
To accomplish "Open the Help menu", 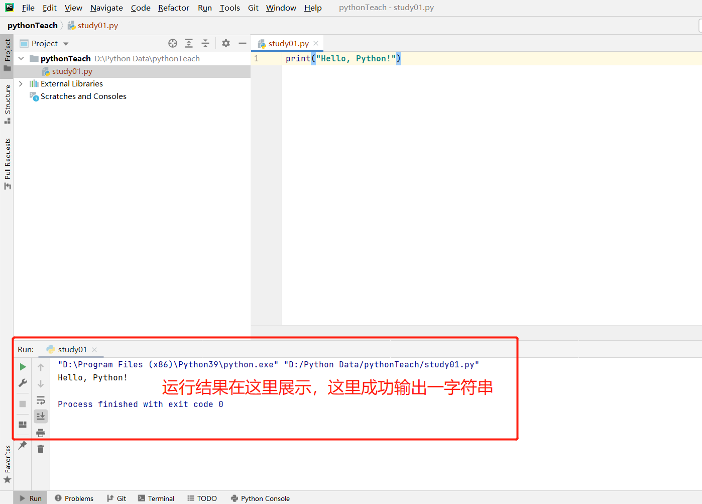I will click(313, 8).
